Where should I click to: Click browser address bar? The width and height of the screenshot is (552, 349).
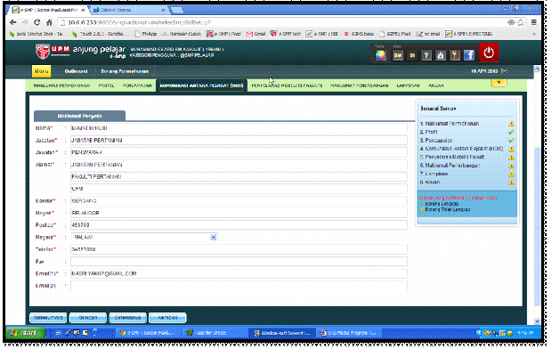pos(281,22)
